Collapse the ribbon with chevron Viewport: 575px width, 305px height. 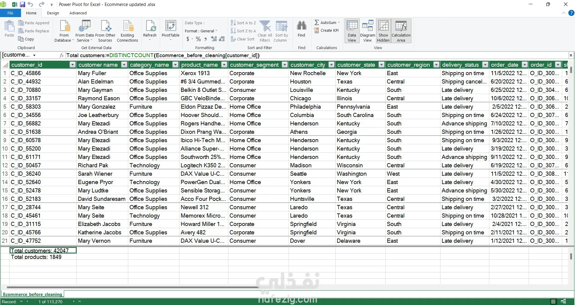563,13
